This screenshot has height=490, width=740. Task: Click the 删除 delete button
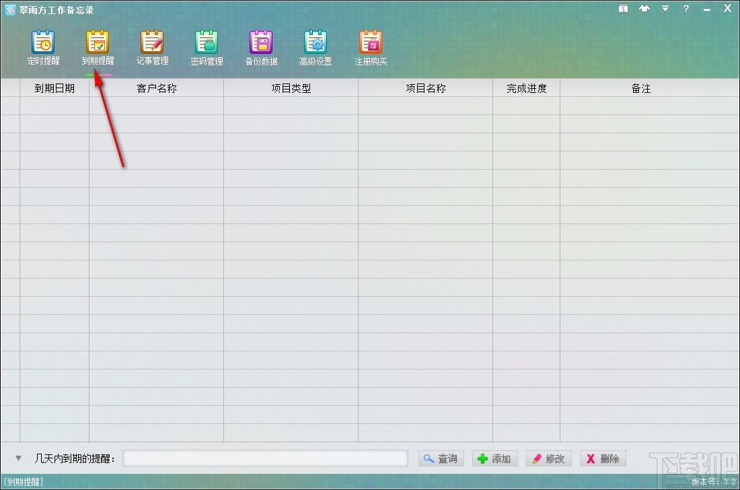click(x=603, y=458)
